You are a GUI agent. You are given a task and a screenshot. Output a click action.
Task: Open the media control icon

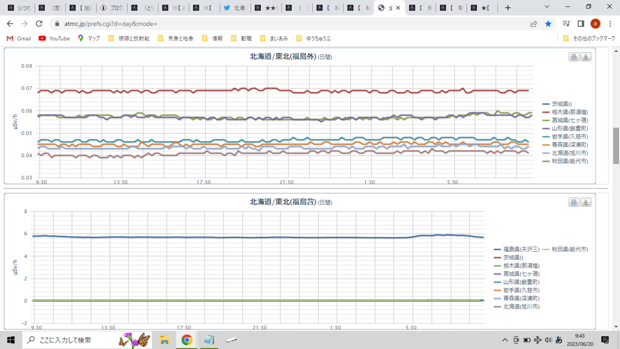click(566, 24)
